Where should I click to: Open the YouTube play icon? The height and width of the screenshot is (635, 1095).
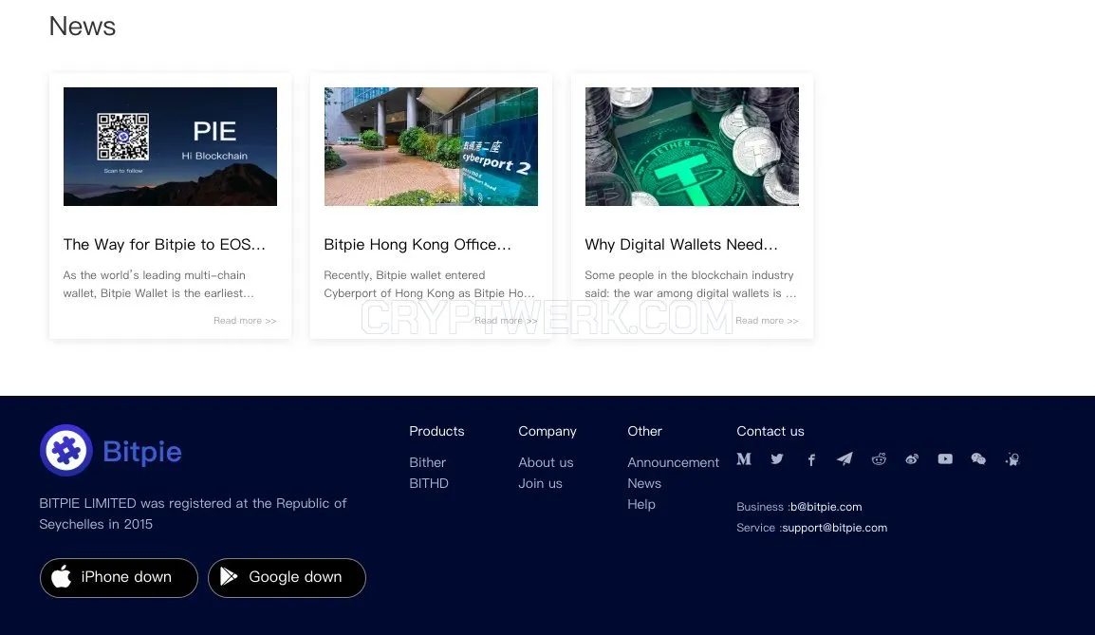click(x=945, y=459)
